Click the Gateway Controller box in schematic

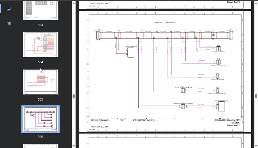[x=131, y=53]
